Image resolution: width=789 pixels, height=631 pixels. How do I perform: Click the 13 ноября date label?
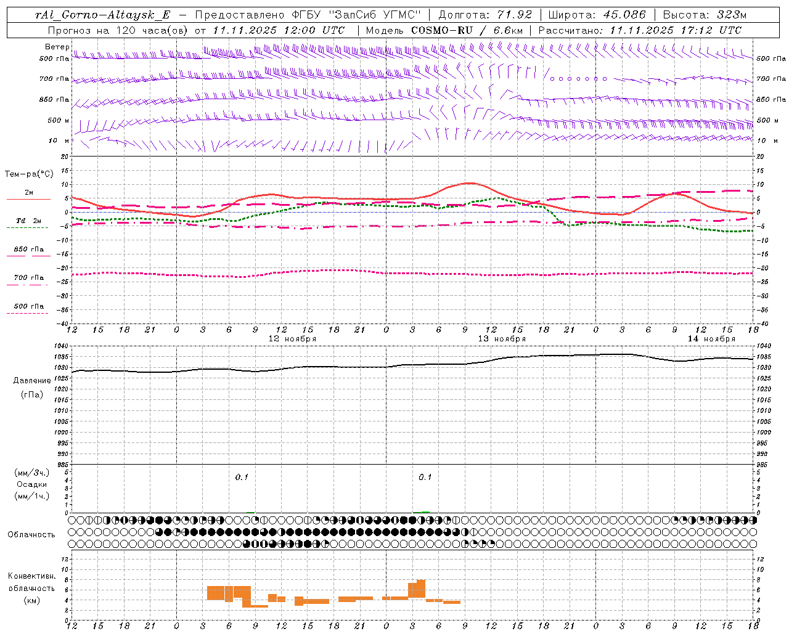coord(502,339)
